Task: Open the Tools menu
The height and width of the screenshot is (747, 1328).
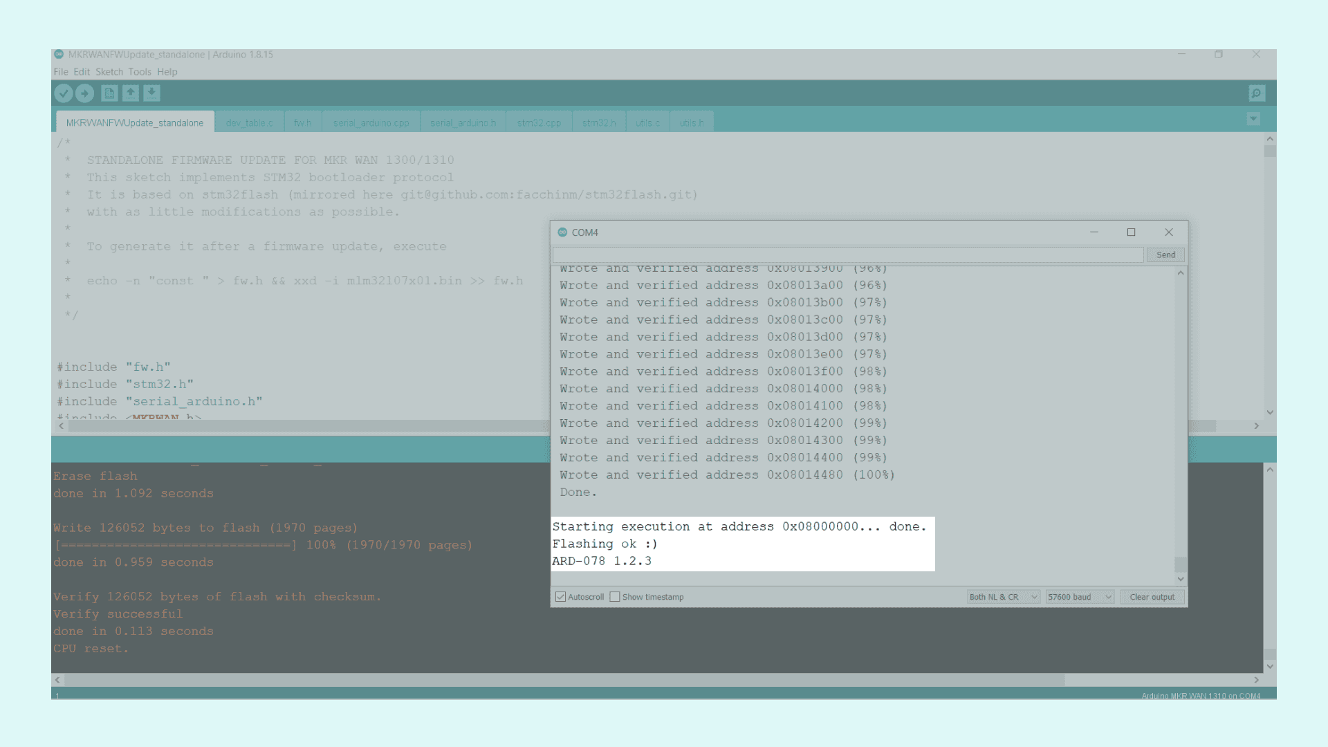Action: pyautogui.click(x=139, y=72)
